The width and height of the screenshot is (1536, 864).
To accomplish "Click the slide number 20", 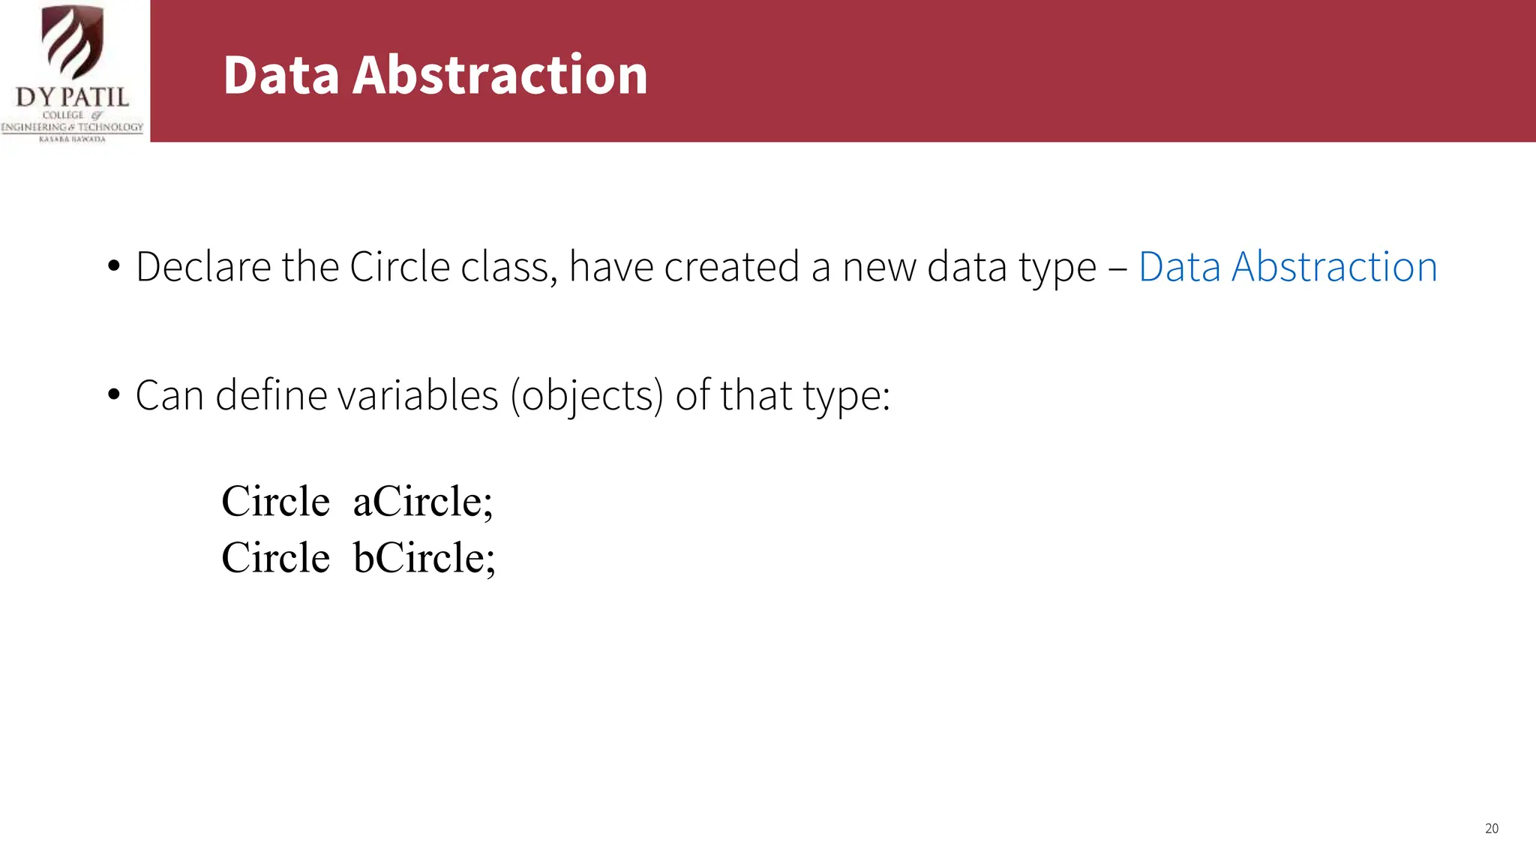I will click(1492, 829).
